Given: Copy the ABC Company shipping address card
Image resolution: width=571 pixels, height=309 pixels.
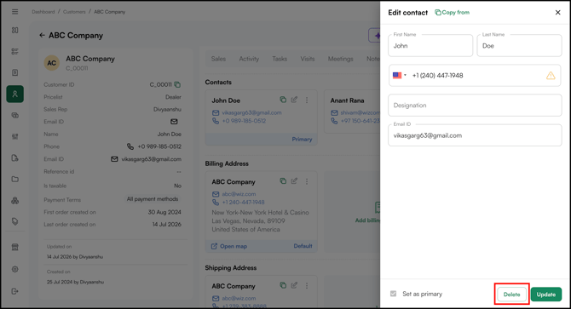Looking at the screenshot, I should tap(283, 285).
